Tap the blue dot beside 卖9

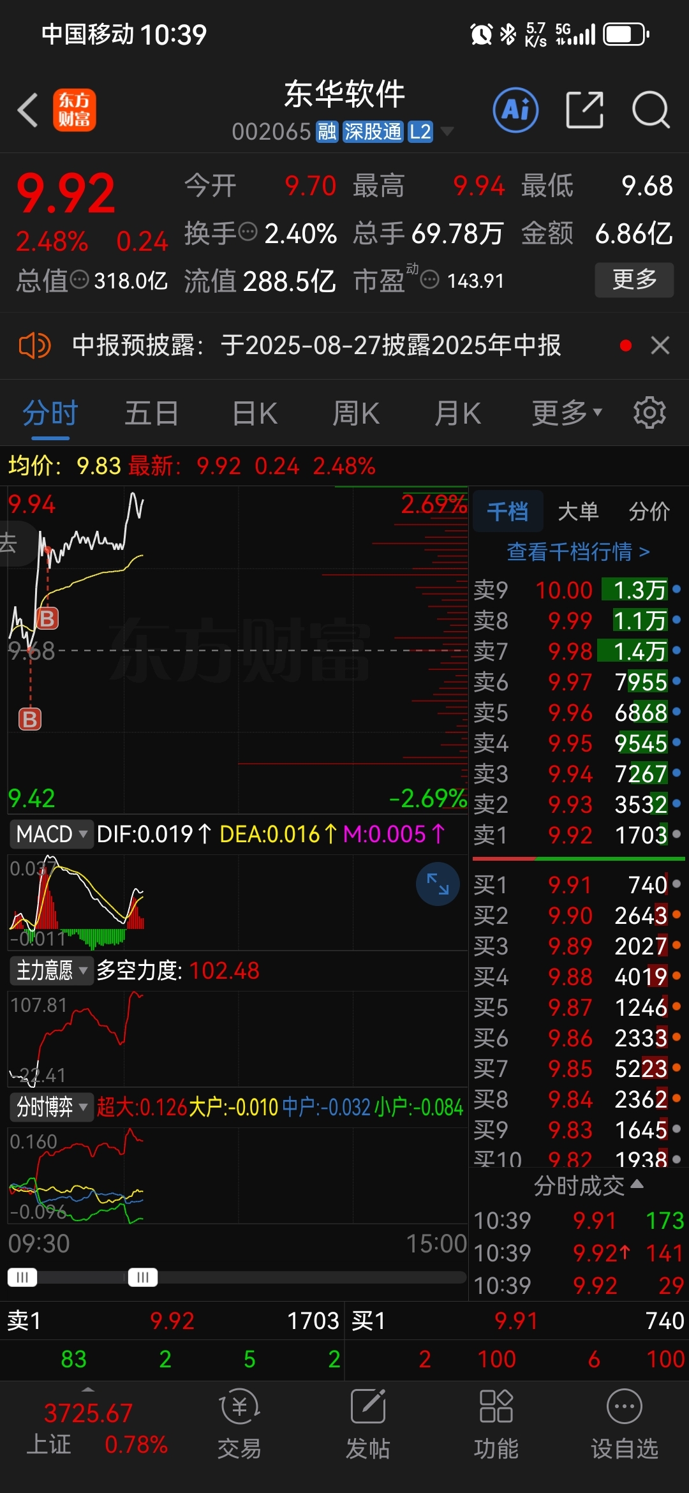(677, 589)
